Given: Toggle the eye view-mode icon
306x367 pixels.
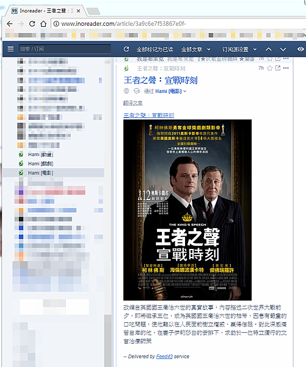Looking at the screenshot, I should [301, 49].
